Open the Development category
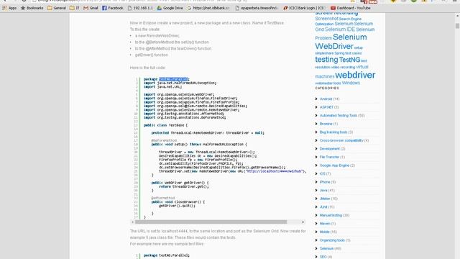Image resolution: width=460 pixels, height=259 pixels. click(x=329, y=149)
